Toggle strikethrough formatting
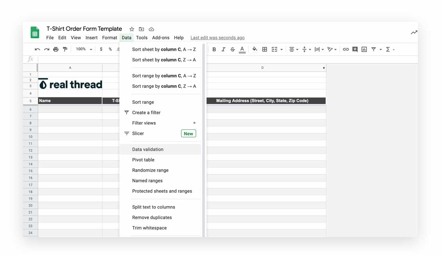This screenshot has height=255, width=442. (x=232, y=49)
